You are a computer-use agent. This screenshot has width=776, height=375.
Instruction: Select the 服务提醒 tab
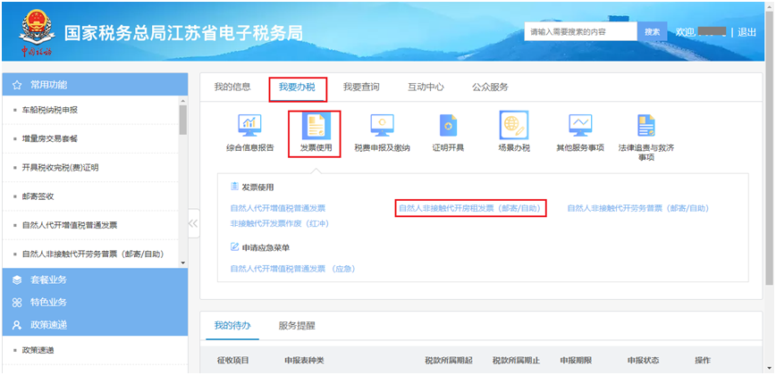click(297, 326)
